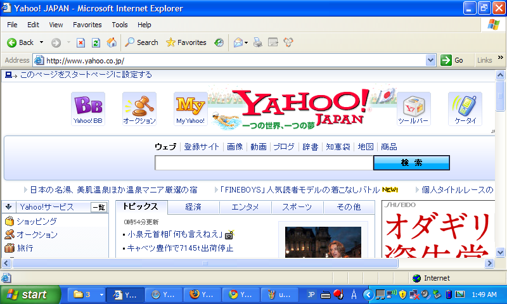Screen dimensions: 507x304
Task: Open the Mail button dropdown arrow
Action: (x=247, y=42)
